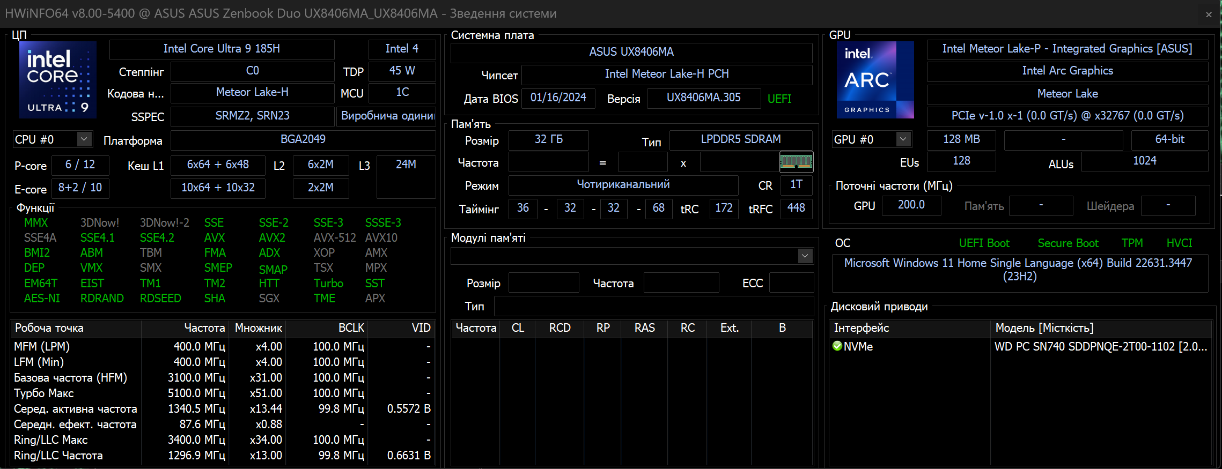Click the BCLK column header
Viewport: 1222px width, 469px height.
point(351,328)
